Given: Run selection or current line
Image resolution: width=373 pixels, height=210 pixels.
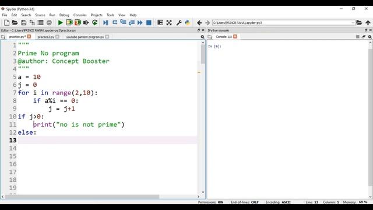Looking at the screenshot, I should (x=86, y=23).
